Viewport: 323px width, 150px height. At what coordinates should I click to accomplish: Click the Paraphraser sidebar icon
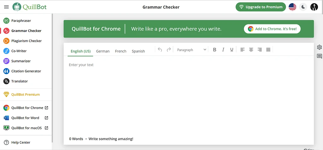(6, 20)
